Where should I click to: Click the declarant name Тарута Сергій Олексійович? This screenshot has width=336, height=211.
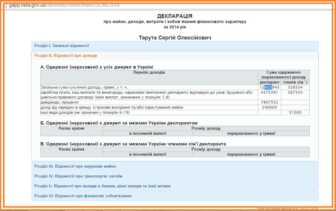175,37
